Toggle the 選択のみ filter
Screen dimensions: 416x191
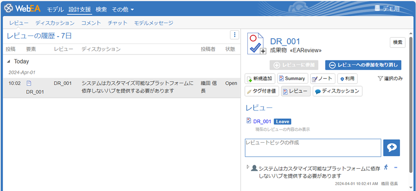point(390,79)
